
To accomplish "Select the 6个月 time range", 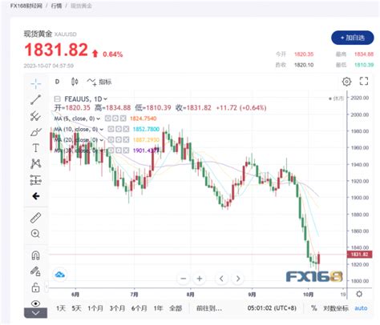I will tap(139, 308).
